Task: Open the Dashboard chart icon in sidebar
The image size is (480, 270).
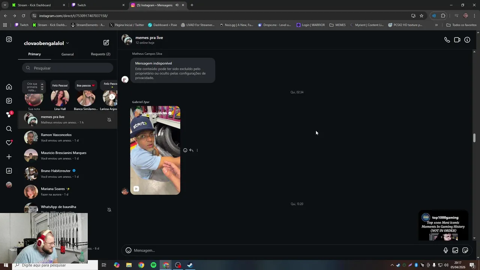Action: pyautogui.click(x=9, y=171)
